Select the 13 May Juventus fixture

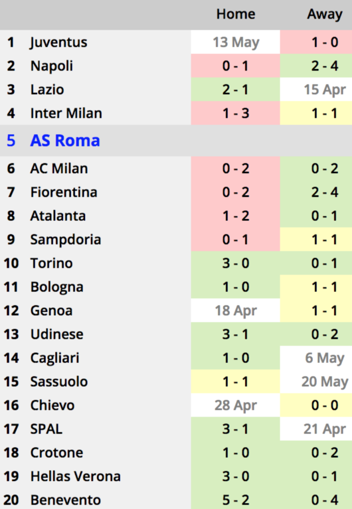coord(236,42)
